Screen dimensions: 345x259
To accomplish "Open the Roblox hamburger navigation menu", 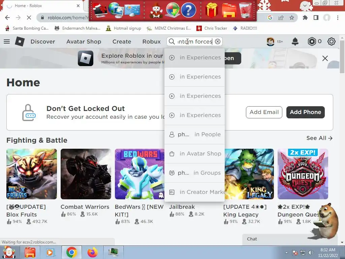I will tap(7, 41).
